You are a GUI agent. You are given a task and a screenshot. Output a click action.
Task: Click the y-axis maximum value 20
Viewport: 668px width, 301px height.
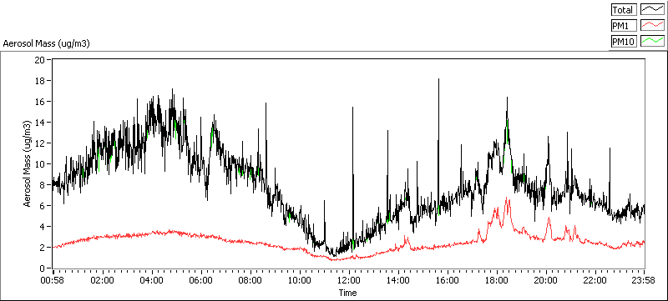40,59
